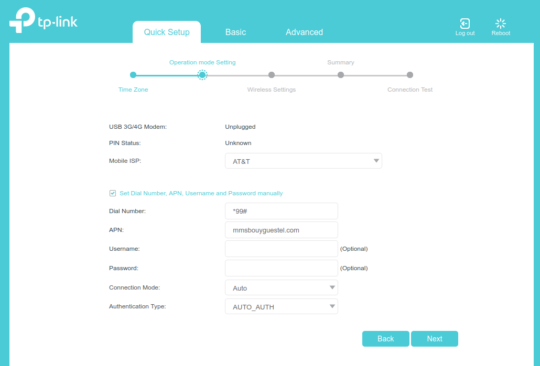540x366 pixels.
Task: Click the Connection Test step dot
Action: (410, 75)
